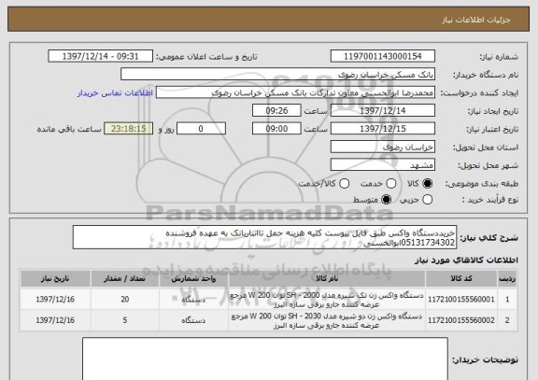
Task: Click the delivery province field خراسان رضوی
Action: pyautogui.click(x=383, y=147)
